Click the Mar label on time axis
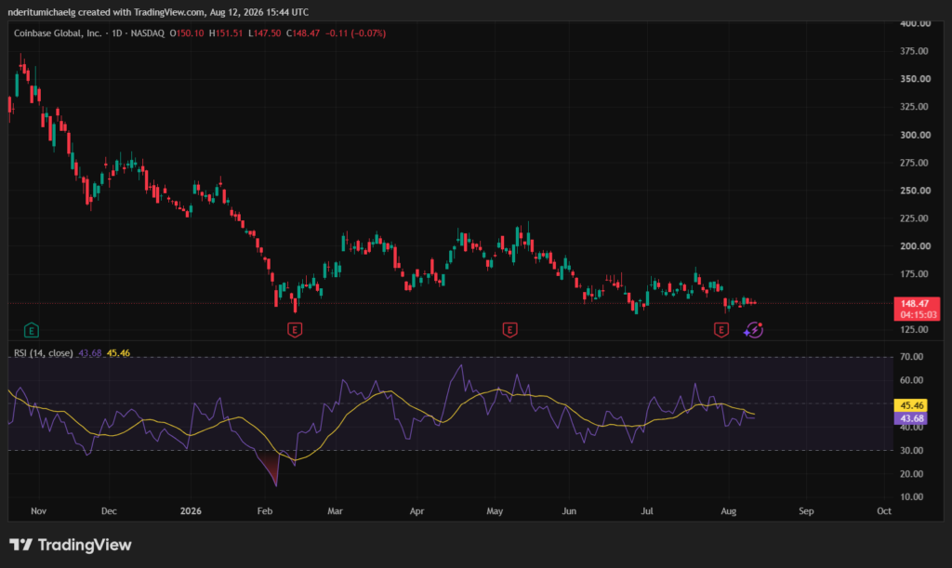 pyautogui.click(x=335, y=511)
